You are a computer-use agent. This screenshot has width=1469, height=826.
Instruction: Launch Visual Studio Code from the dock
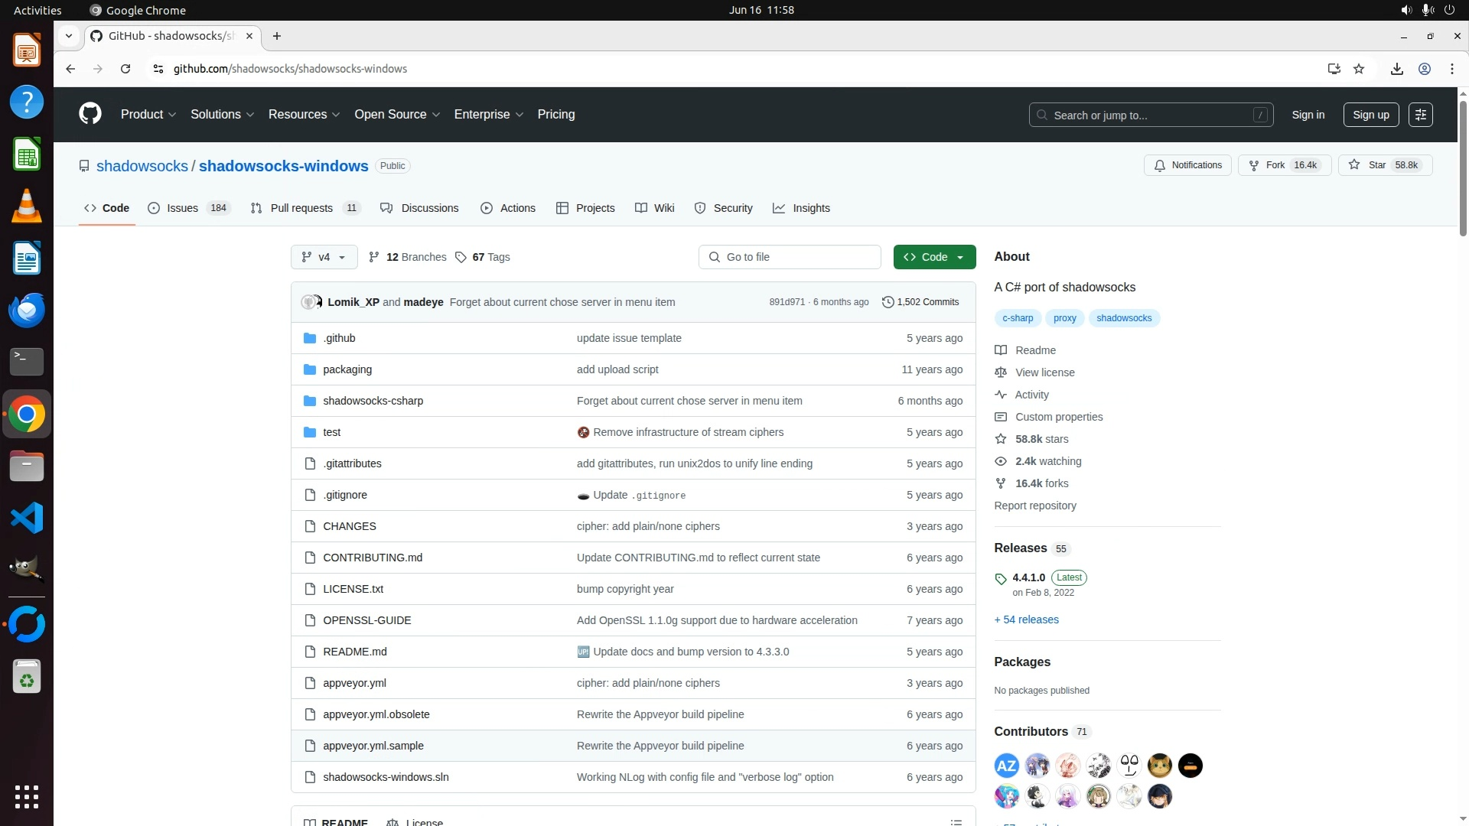(x=27, y=519)
